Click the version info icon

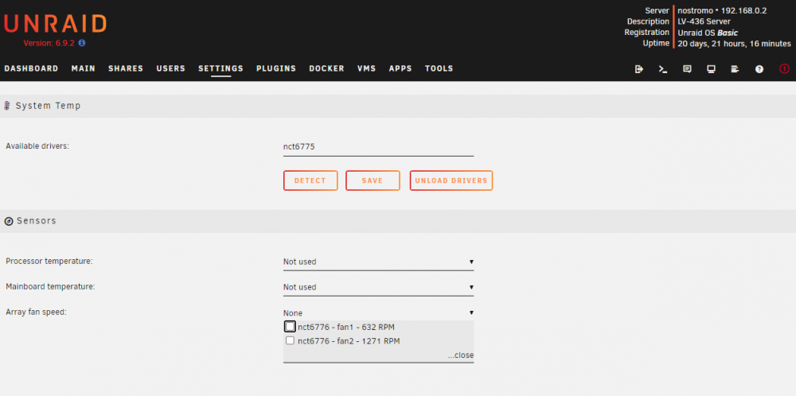pos(82,43)
